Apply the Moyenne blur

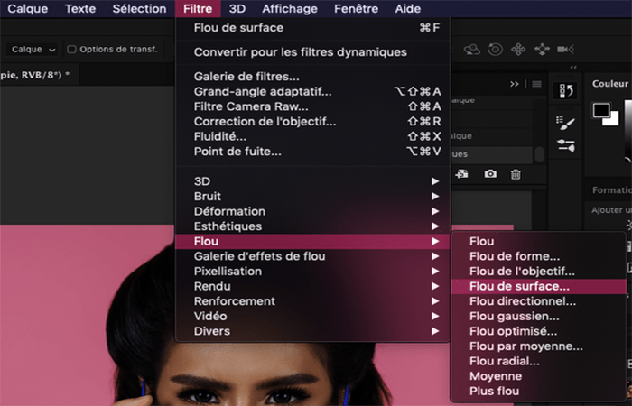tap(538, 376)
